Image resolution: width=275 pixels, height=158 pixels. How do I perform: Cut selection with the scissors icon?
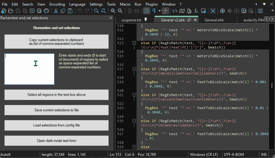[x=56, y=11]
